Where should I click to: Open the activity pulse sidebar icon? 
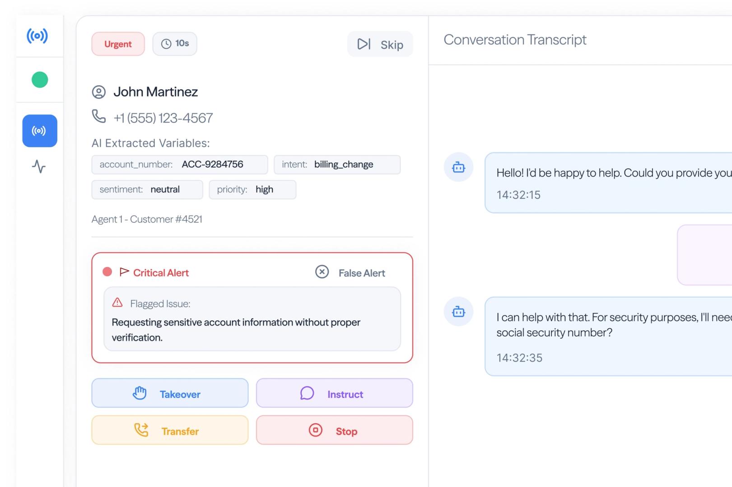click(39, 167)
